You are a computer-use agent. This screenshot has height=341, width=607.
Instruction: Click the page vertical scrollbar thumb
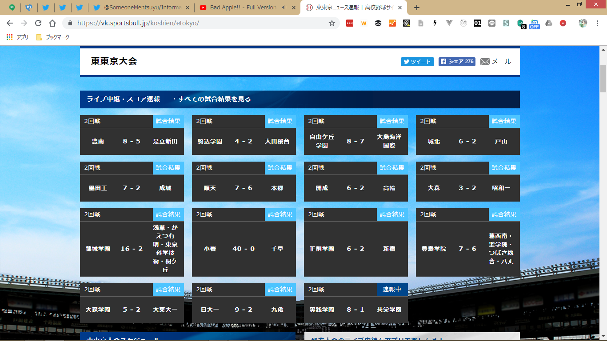pos(603,79)
